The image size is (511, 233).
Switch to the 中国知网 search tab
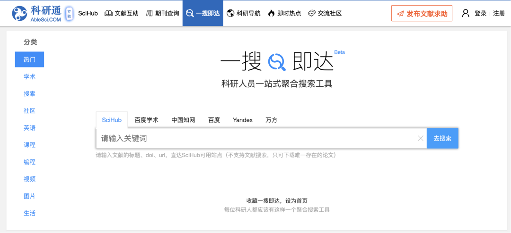[x=183, y=120]
